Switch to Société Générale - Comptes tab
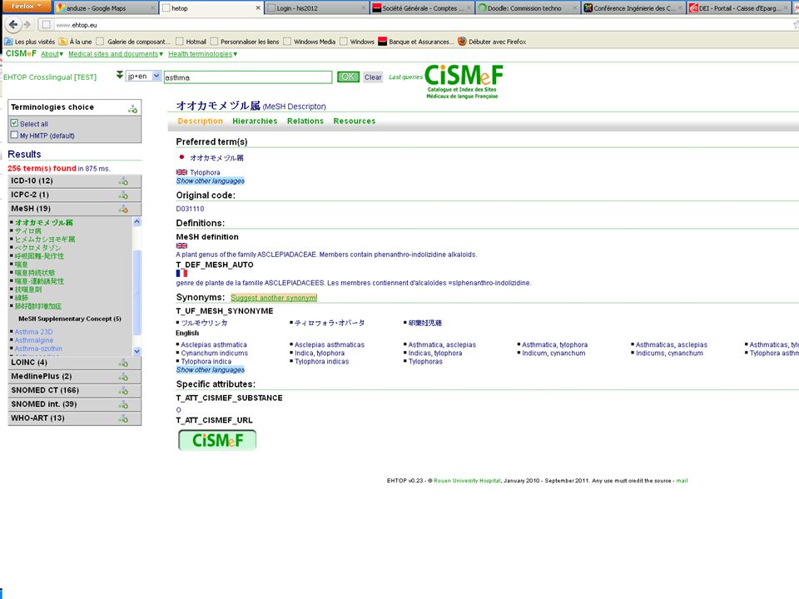 422,8
